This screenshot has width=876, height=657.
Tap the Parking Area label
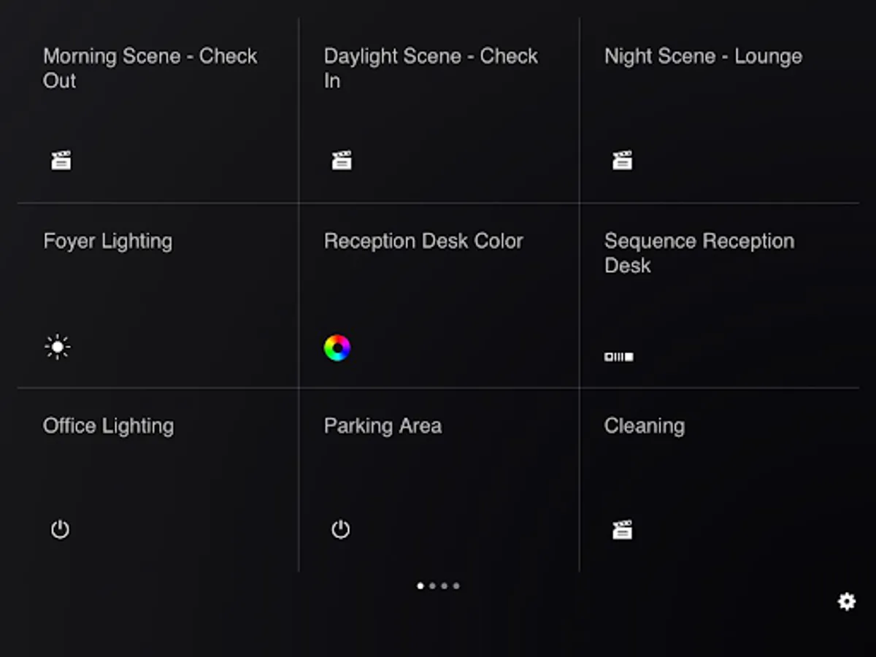click(x=383, y=426)
